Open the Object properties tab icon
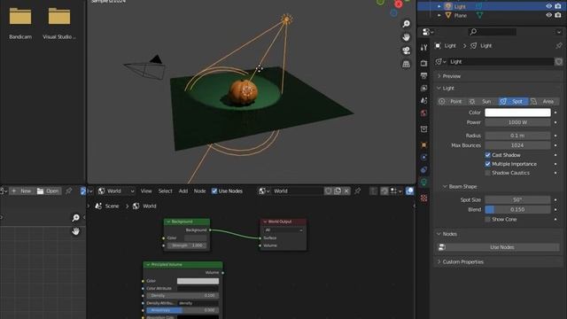 (x=423, y=145)
